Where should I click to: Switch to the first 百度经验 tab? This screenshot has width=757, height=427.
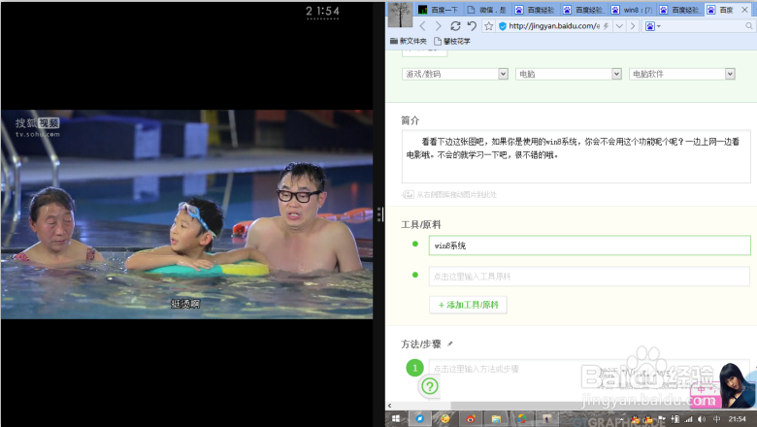(535, 10)
